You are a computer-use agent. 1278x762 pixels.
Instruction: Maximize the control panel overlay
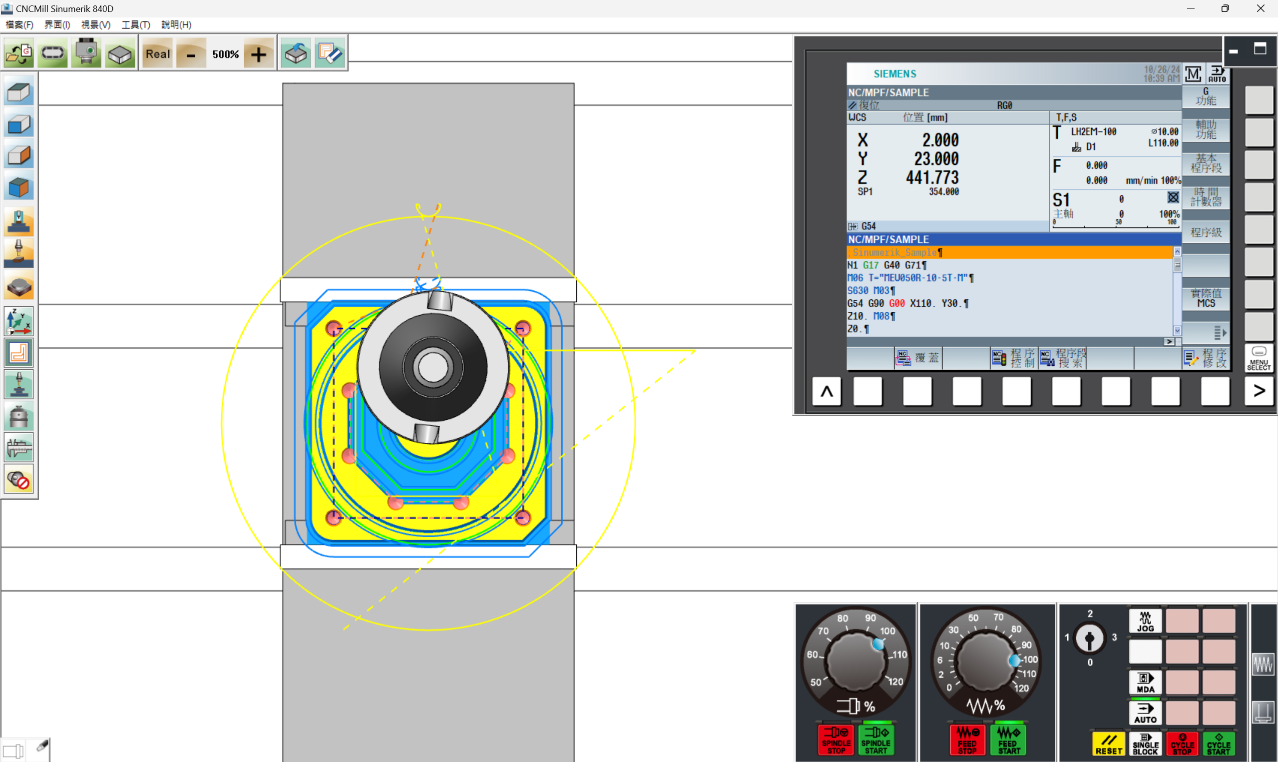[1260, 49]
